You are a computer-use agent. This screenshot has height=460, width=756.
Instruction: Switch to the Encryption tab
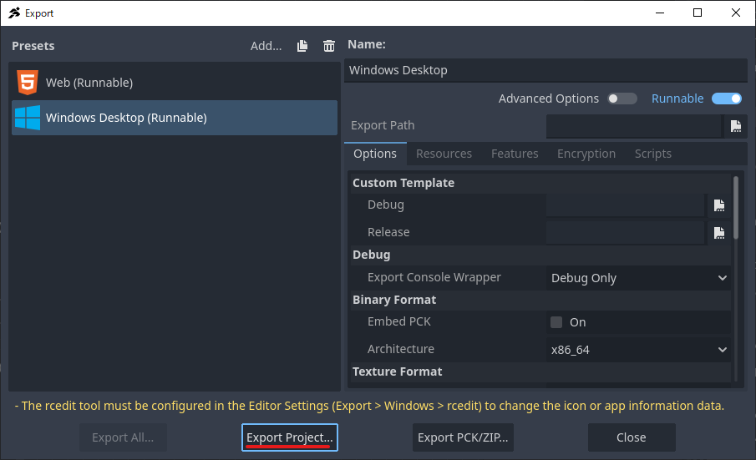(586, 154)
